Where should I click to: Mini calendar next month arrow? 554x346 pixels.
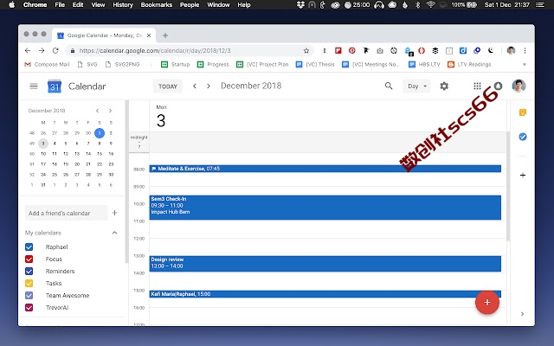click(x=110, y=111)
